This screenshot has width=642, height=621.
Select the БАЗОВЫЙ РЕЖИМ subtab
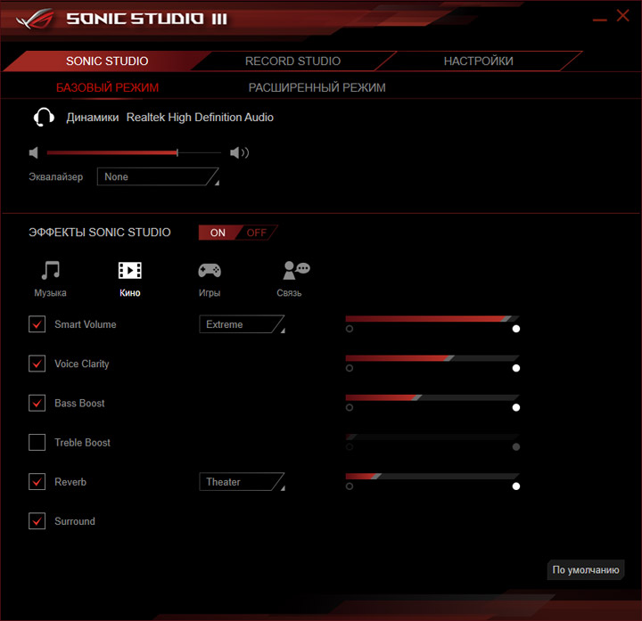coord(107,87)
